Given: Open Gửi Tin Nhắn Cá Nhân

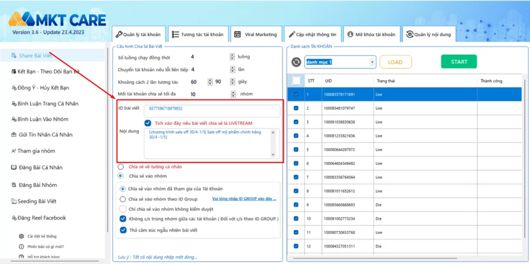Looking at the screenshot, I should click(x=45, y=135).
